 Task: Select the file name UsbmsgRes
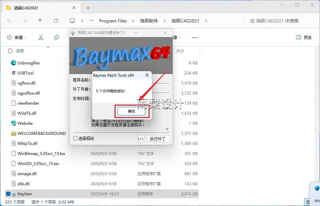29,63
